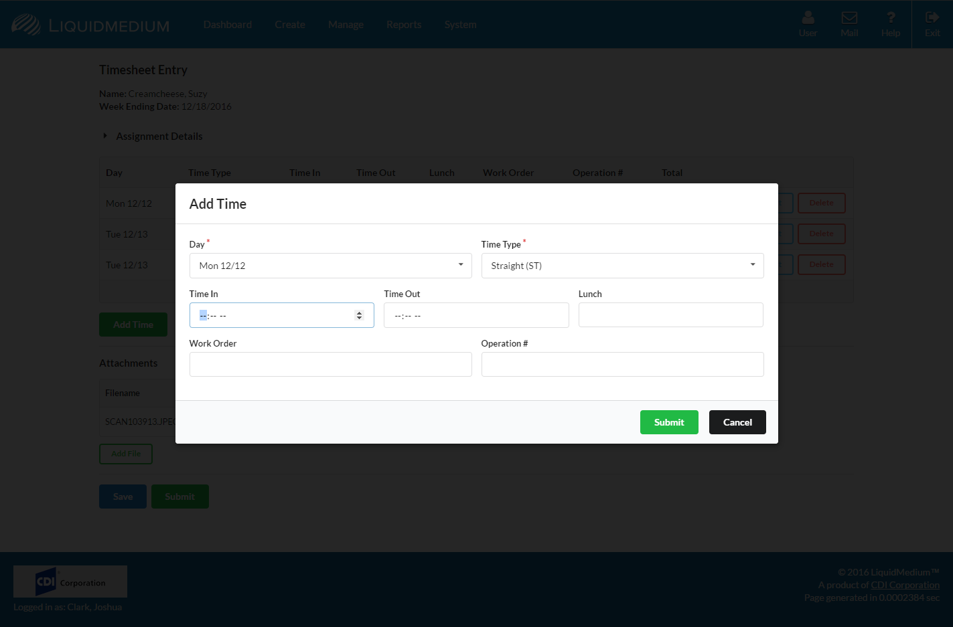Image resolution: width=953 pixels, height=627 pixels.
Task: Expand the Assignment Details section
Action: (159, 137)
